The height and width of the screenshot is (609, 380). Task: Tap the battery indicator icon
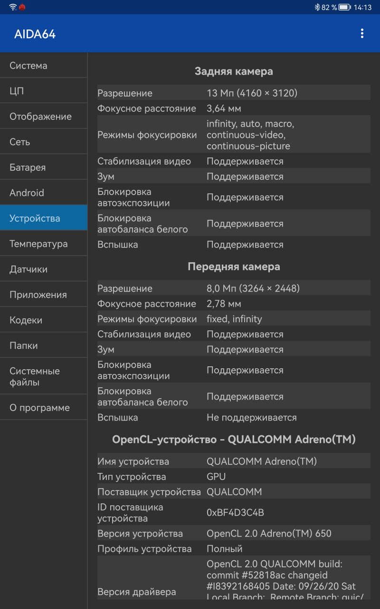coord(344,7)
